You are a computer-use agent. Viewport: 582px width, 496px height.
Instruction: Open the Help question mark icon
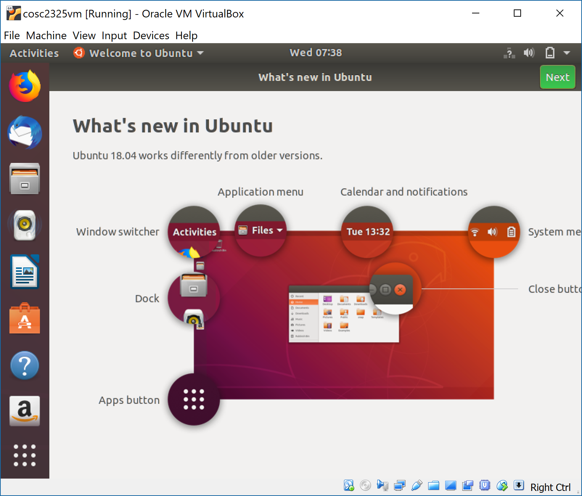25,365
